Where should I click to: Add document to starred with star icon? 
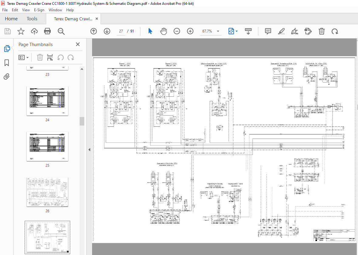pos(21,31)
